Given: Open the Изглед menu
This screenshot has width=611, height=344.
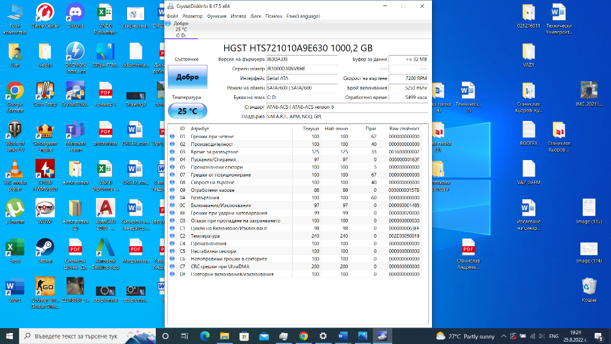Looking at the screenshot, I should coord(238,16).
